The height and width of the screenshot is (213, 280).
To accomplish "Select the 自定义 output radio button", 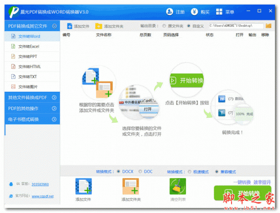I will 189,26.
